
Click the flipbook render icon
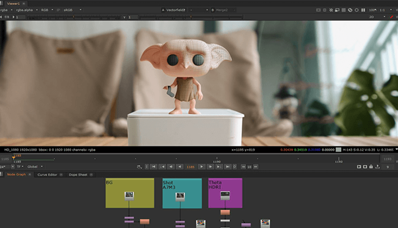(x=359, y=167)
